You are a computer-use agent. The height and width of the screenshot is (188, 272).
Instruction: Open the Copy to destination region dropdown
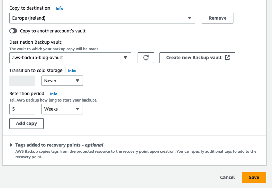102,18
